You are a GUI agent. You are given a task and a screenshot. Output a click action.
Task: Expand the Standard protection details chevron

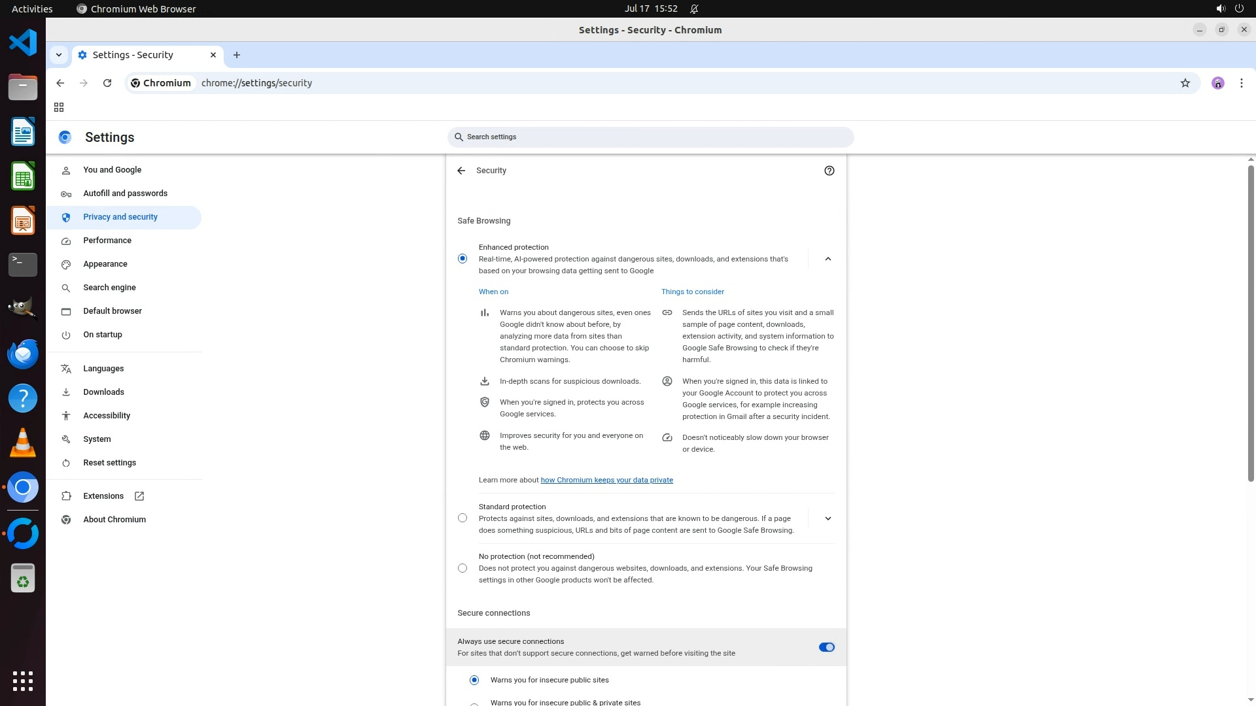click(x=828, y=518)
